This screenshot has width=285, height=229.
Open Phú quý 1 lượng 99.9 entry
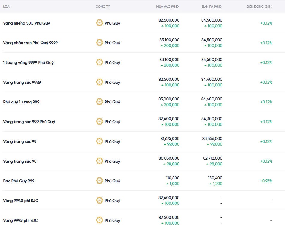(x=21, y=102)
